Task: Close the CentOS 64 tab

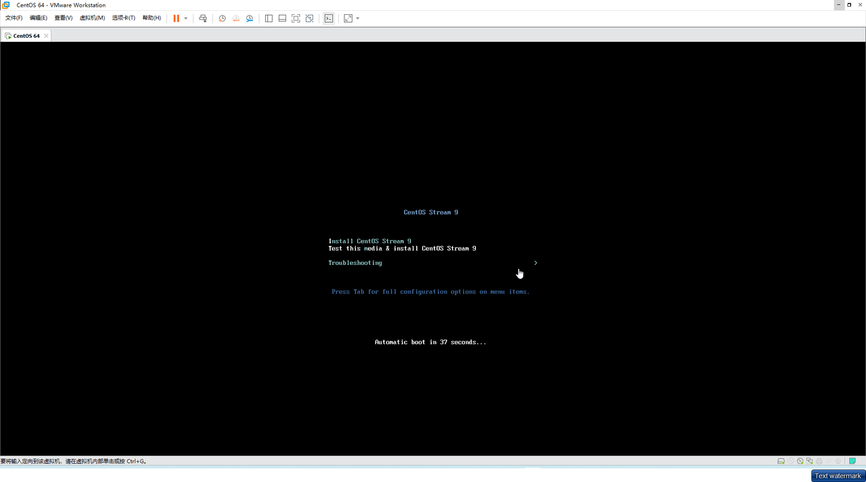Action: 47,36
